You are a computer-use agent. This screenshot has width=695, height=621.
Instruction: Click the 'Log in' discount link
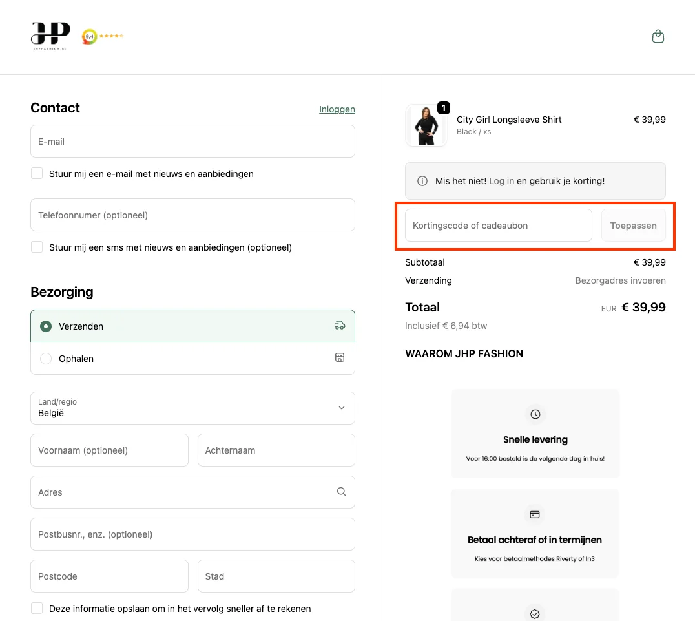[501, 181]
